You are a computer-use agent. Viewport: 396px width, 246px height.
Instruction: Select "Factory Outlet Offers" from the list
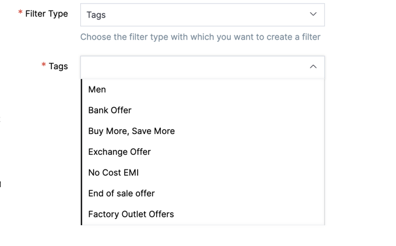[x=131, y=214]
